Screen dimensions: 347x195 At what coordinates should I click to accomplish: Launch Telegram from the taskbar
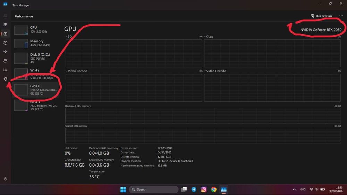coord(194,189)
